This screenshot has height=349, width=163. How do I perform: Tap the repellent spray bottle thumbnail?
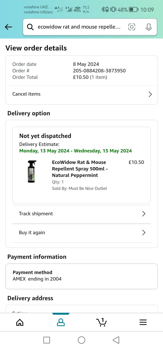(32, 172)
